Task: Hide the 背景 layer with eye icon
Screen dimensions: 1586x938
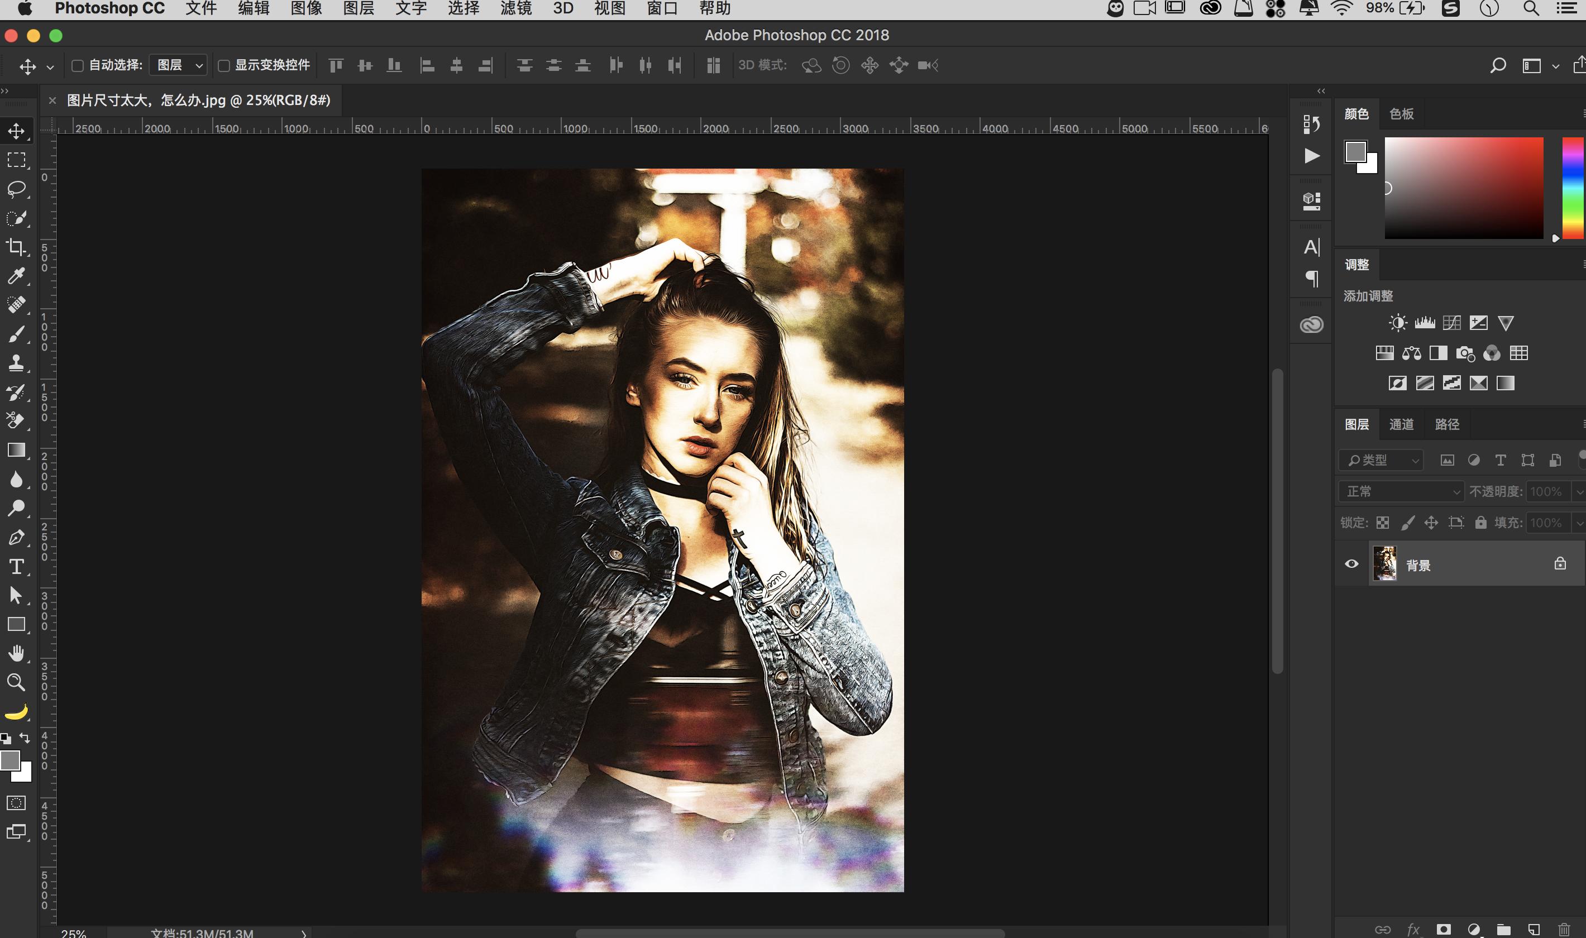Action: tap(1351, 564)
